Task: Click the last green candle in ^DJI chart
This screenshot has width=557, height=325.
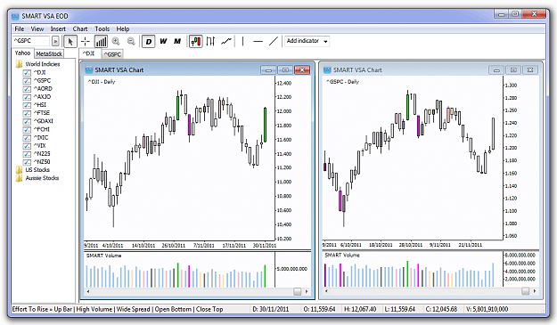Action: (265, 125)
